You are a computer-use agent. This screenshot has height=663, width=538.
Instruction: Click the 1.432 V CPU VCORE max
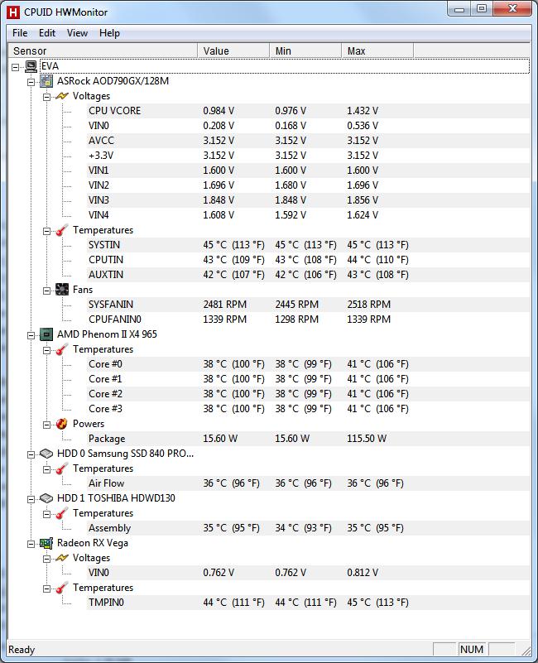pos(363,111)
